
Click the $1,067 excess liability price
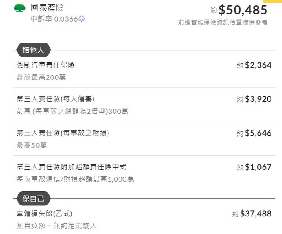point(258,167)
